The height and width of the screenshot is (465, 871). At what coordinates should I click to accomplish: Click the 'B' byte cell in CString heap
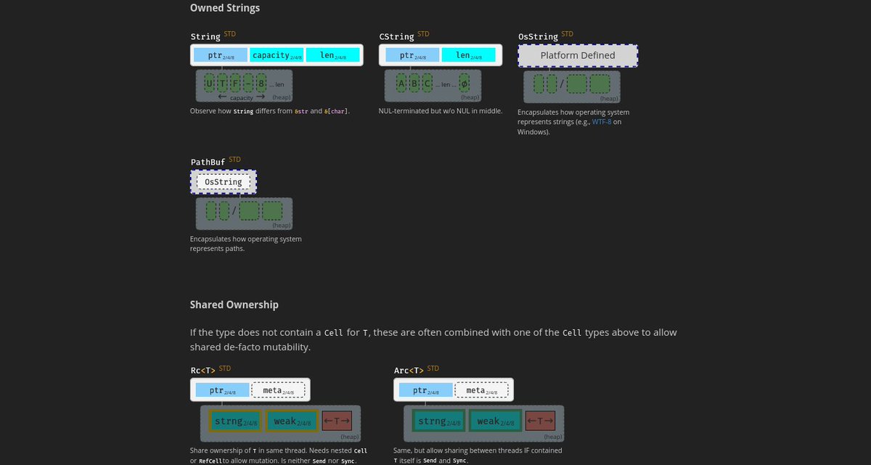pyautogui.click(x=414, y=83)
